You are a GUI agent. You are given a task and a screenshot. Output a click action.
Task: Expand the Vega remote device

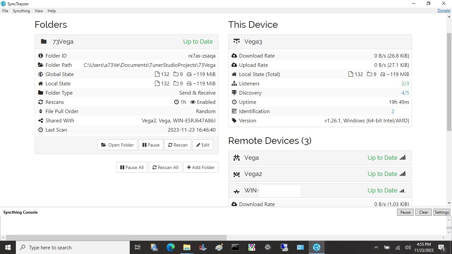pyautogui.click(x=320, y=158)
